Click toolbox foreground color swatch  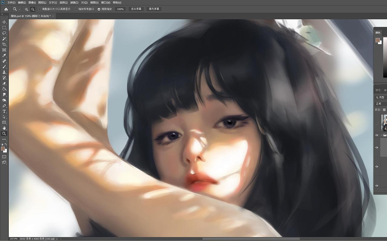[x=3, y=148]
